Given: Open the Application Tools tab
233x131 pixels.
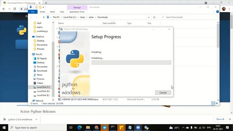Looking at the screenshot, I should (77, 12).
